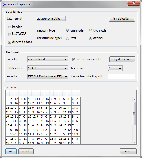Tick the row labels checkbox
The height and width of the screenshot is (158, 142).
click(9, 35)
